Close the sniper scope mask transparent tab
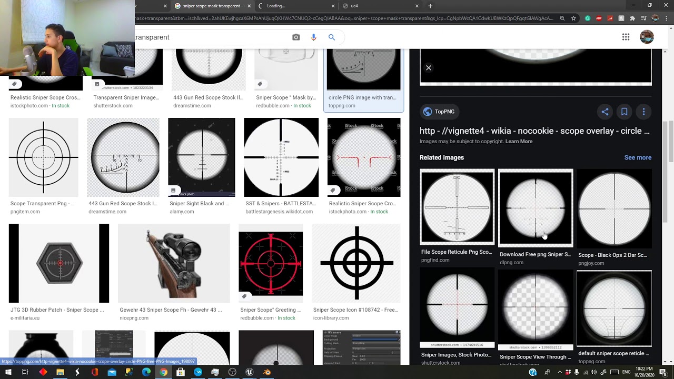674x379 pixels. point(249,6)
